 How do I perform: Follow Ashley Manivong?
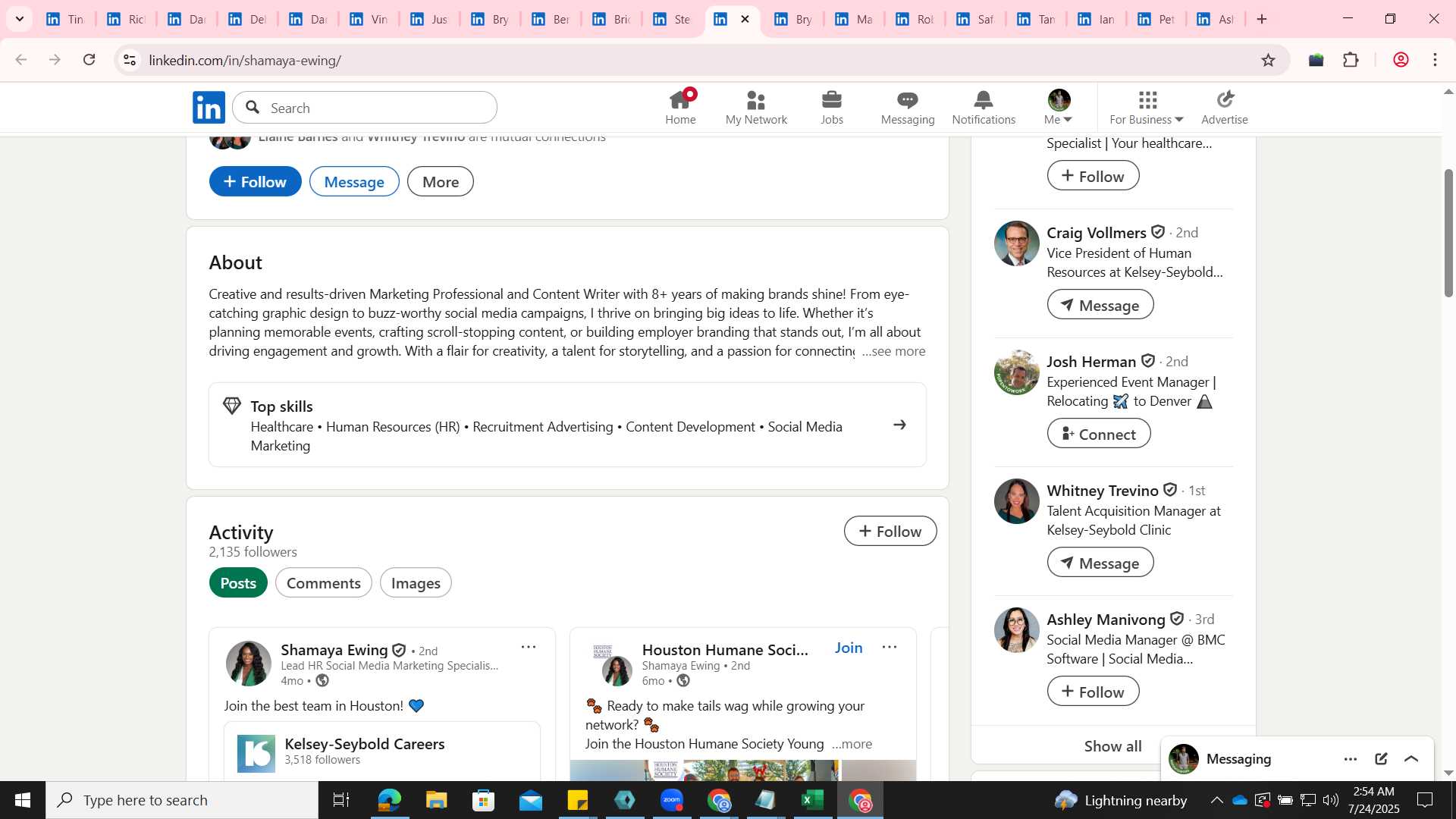point(1093,691)
